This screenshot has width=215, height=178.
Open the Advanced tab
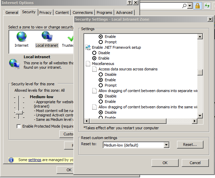[x=124, y=13]
